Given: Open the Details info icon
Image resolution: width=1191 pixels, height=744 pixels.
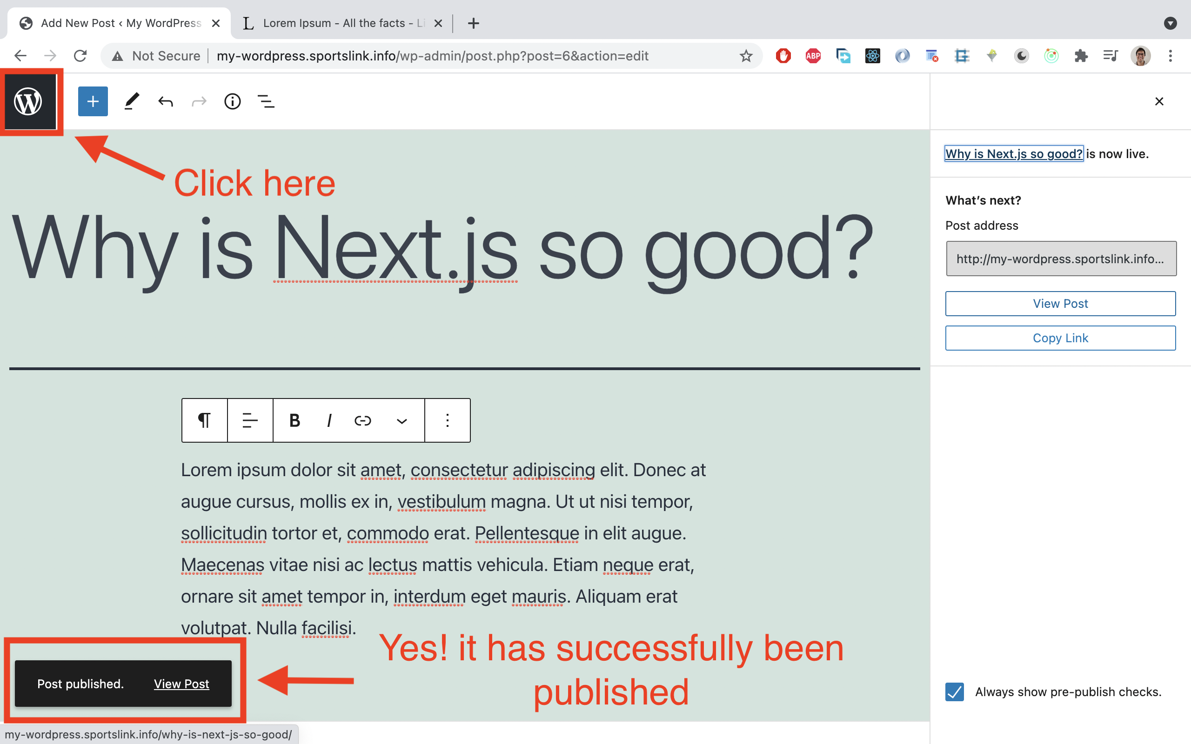Looking at the screenshot, I should 232,101.
